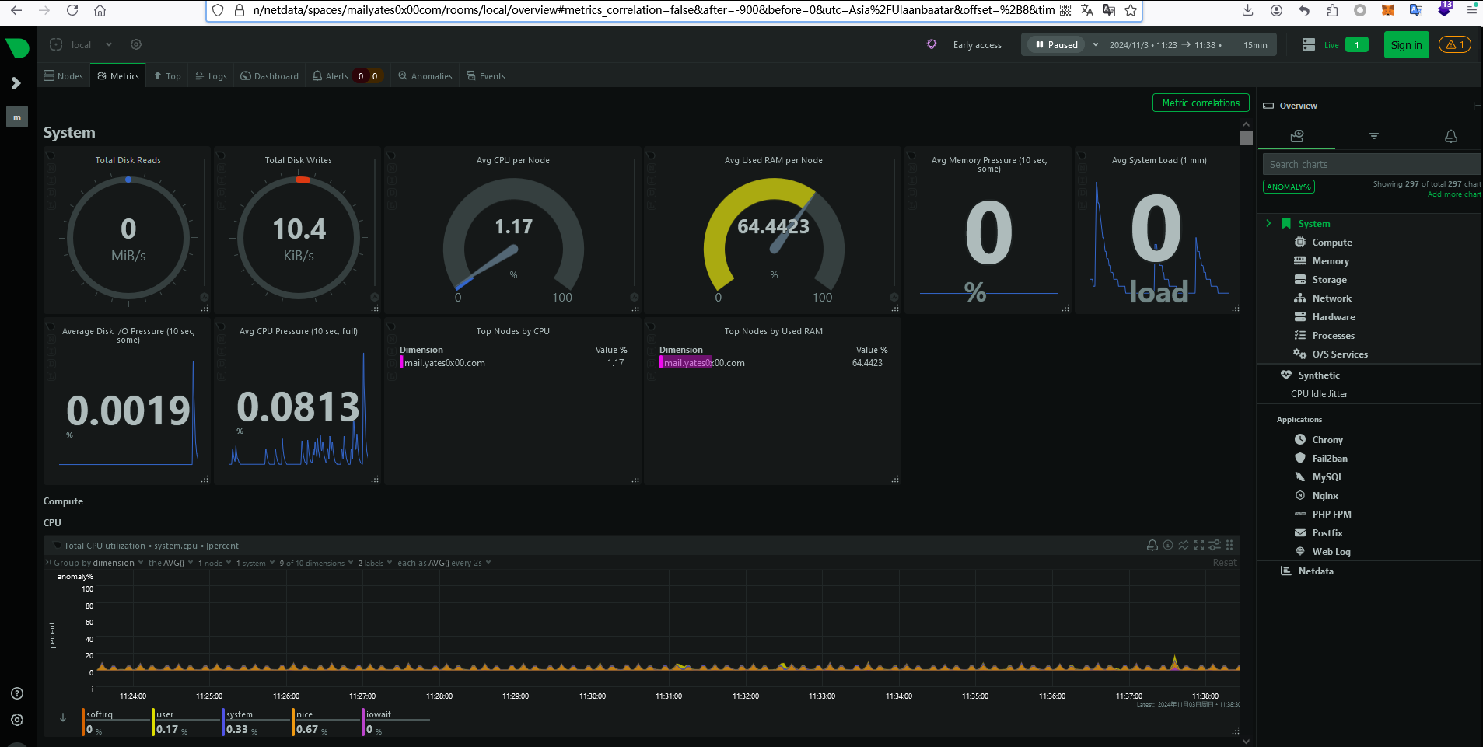Screen dimensions: 1483x747
Task: Select Compute in the sidebar menu
Action: tap(1332, 243)
